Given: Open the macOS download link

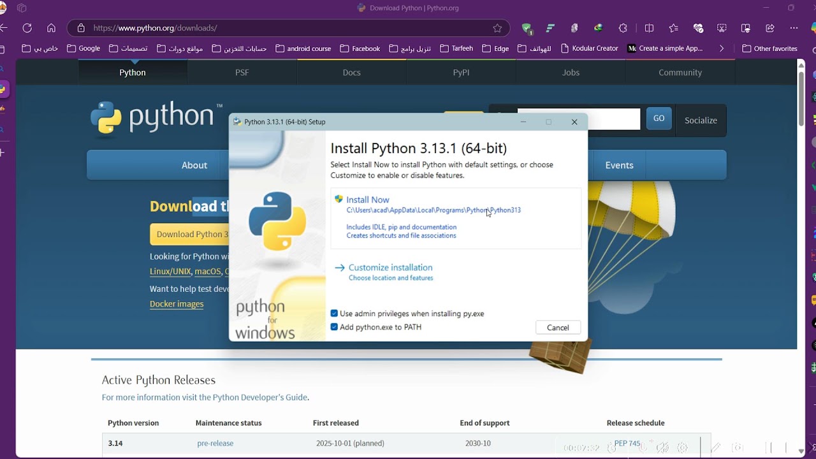Looking at the screenshot, I should point(208,272).
